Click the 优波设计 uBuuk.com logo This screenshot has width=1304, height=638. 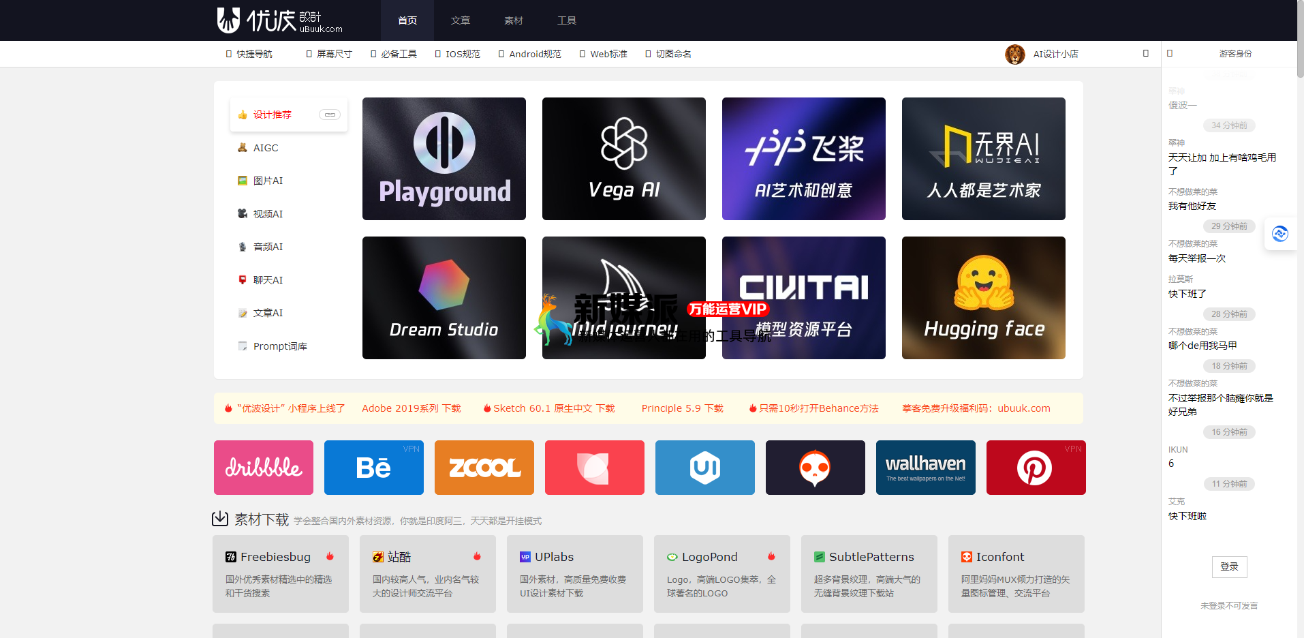[279, 20]
